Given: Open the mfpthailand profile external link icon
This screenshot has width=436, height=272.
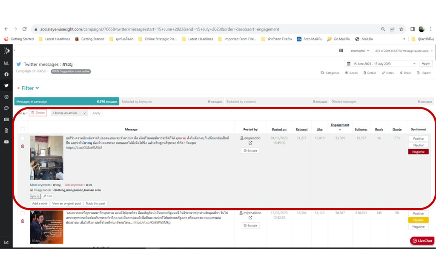Looking at the screenshot, I should 250,218.
